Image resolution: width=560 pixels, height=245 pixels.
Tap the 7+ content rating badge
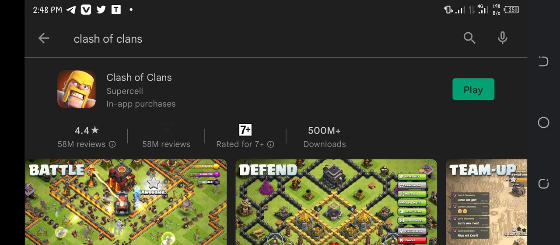pyautogui.click(x=245, y=130)
